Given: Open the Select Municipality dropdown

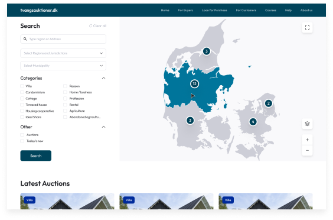Looking at the screenshot, I should 63,66.
